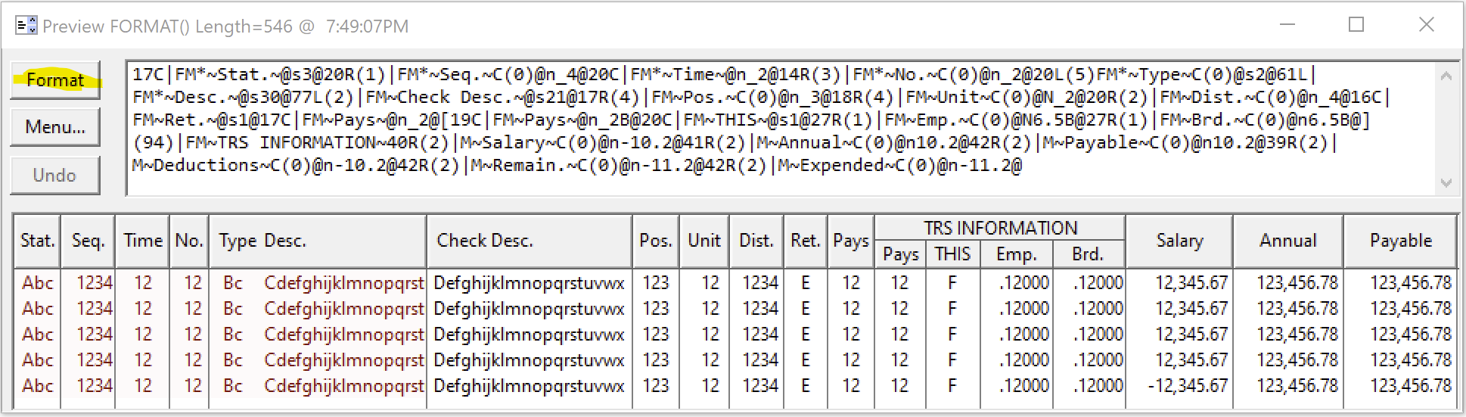The width and height of the screenshot is (1466, 417).
Task: Click the Stat. column header
Action: coord(38,241)
